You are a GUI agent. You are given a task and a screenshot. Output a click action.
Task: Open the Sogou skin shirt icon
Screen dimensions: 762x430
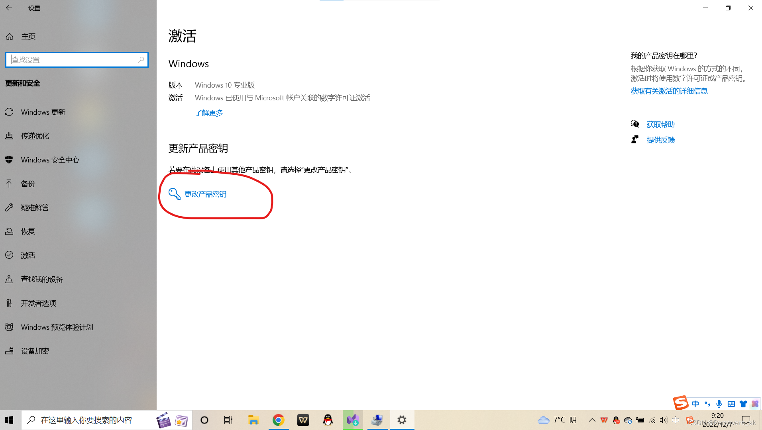pos(743,404)
